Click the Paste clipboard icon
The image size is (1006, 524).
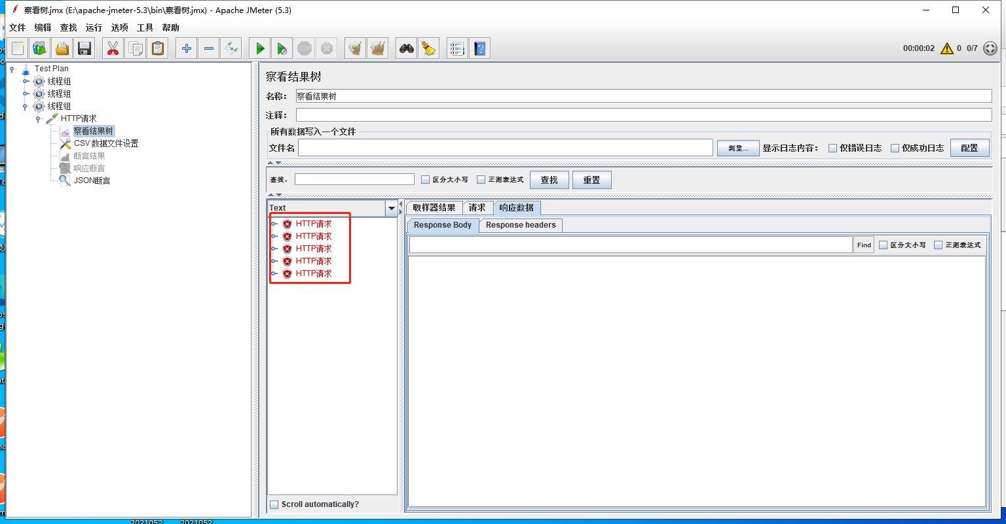[x=158, y=48]
